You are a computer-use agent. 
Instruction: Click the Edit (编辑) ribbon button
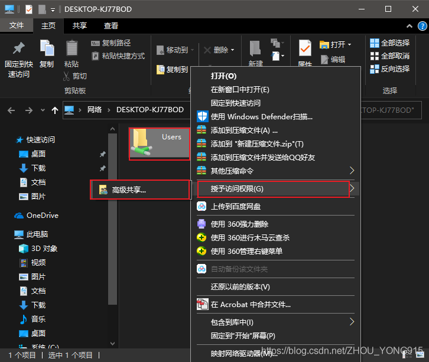click(x=333, y=59)
